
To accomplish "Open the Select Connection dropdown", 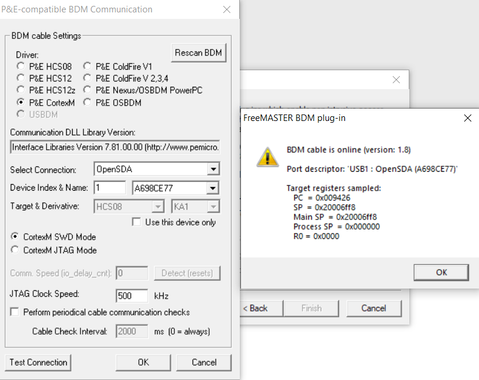I will [214, 168].
